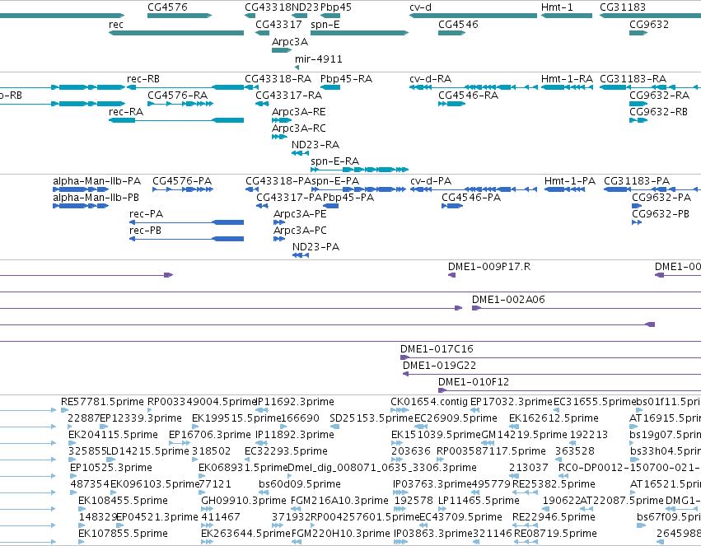
Task: Select the CG4546-PA protein
Action: 452,206
